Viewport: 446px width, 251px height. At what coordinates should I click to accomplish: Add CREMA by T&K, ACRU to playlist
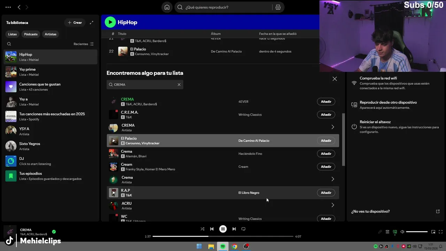tap(326, 101)
